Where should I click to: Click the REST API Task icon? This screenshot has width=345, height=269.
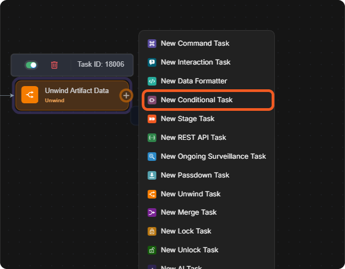[152, 138]
